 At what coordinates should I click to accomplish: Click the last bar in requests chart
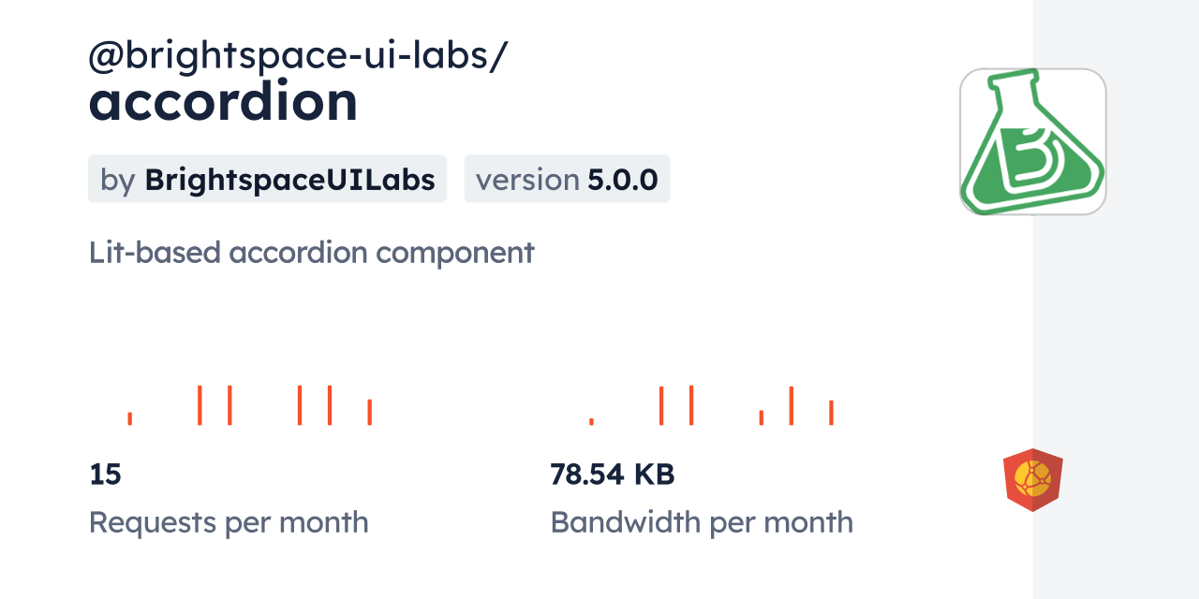[370, 412]
